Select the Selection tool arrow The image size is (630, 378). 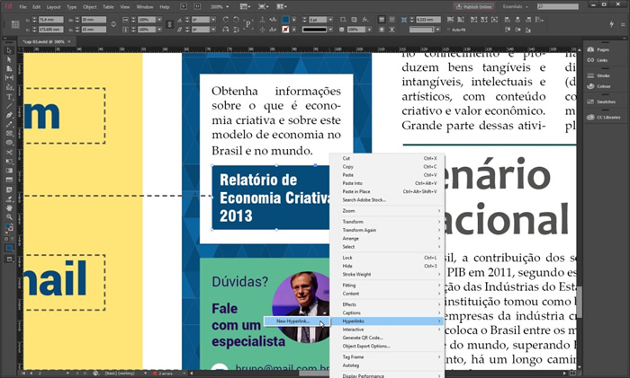pos(9,50)
